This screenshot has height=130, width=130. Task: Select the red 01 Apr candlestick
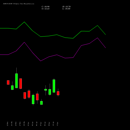pyautogui.click(x=29, y=94)
